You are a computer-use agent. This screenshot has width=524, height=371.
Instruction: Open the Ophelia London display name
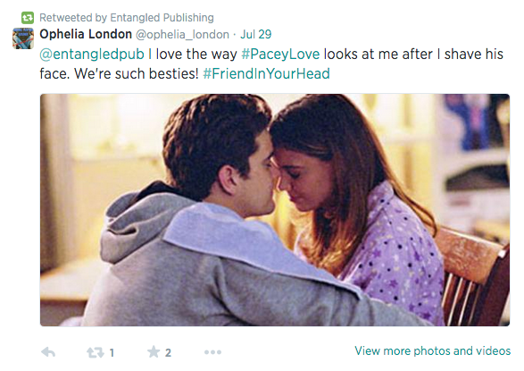pos(86,34)
